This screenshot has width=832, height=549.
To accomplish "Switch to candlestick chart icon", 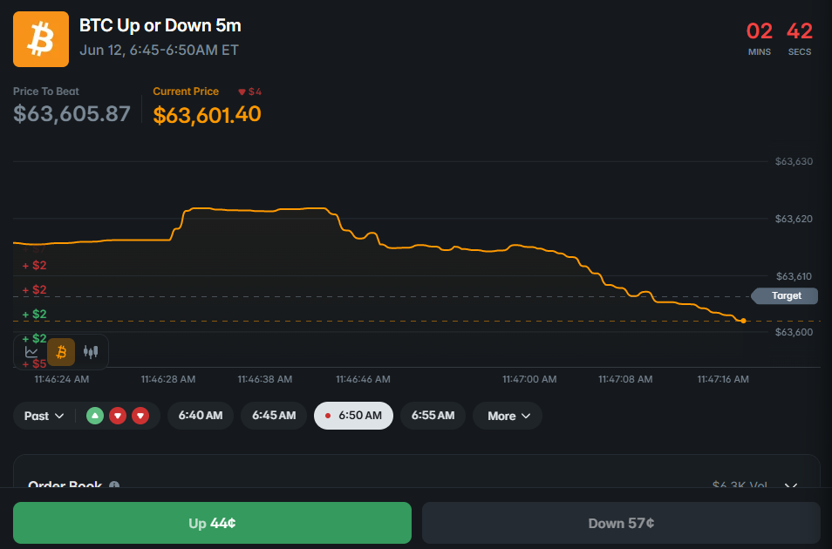I will point(91,352).
